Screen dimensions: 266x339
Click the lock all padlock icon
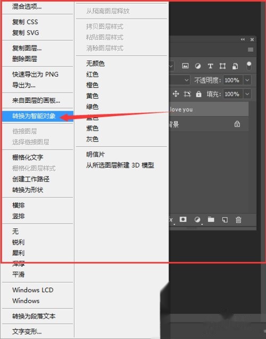pos(198,94)
